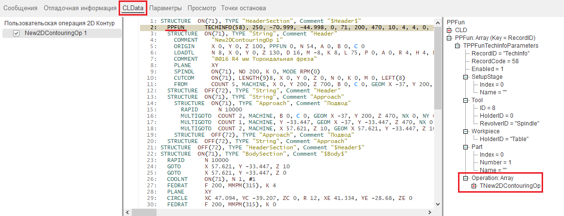Collapse the TPPFunTechInfoParameters node
This screenshot has width=564, height=216.
(458, 46)
